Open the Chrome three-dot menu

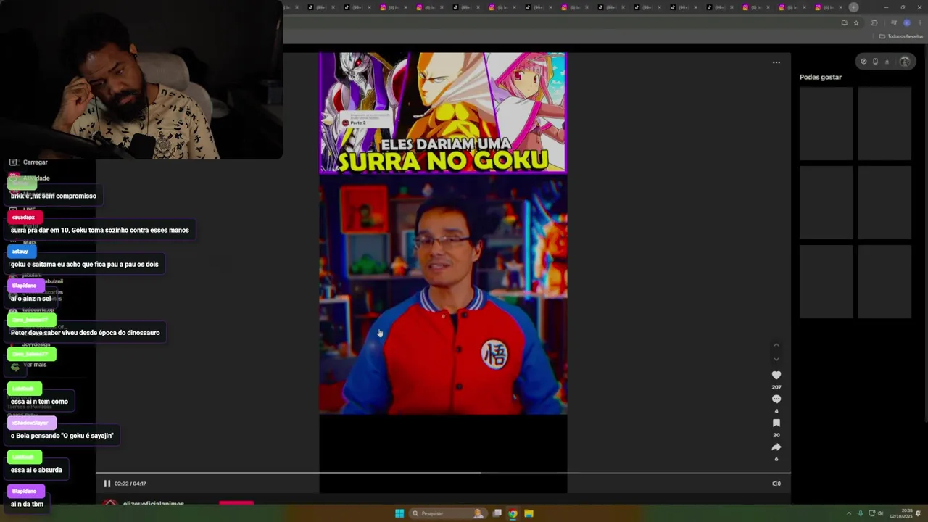click(919, 23)
